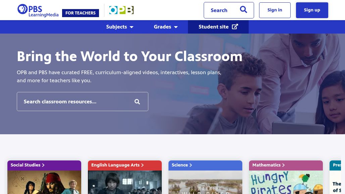
Task: Click the header Search box
Action: [229, 10]
